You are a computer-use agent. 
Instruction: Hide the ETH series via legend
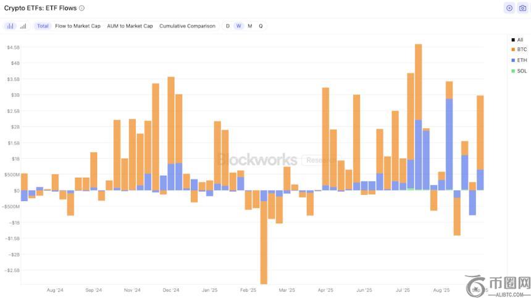pos(521,60)
